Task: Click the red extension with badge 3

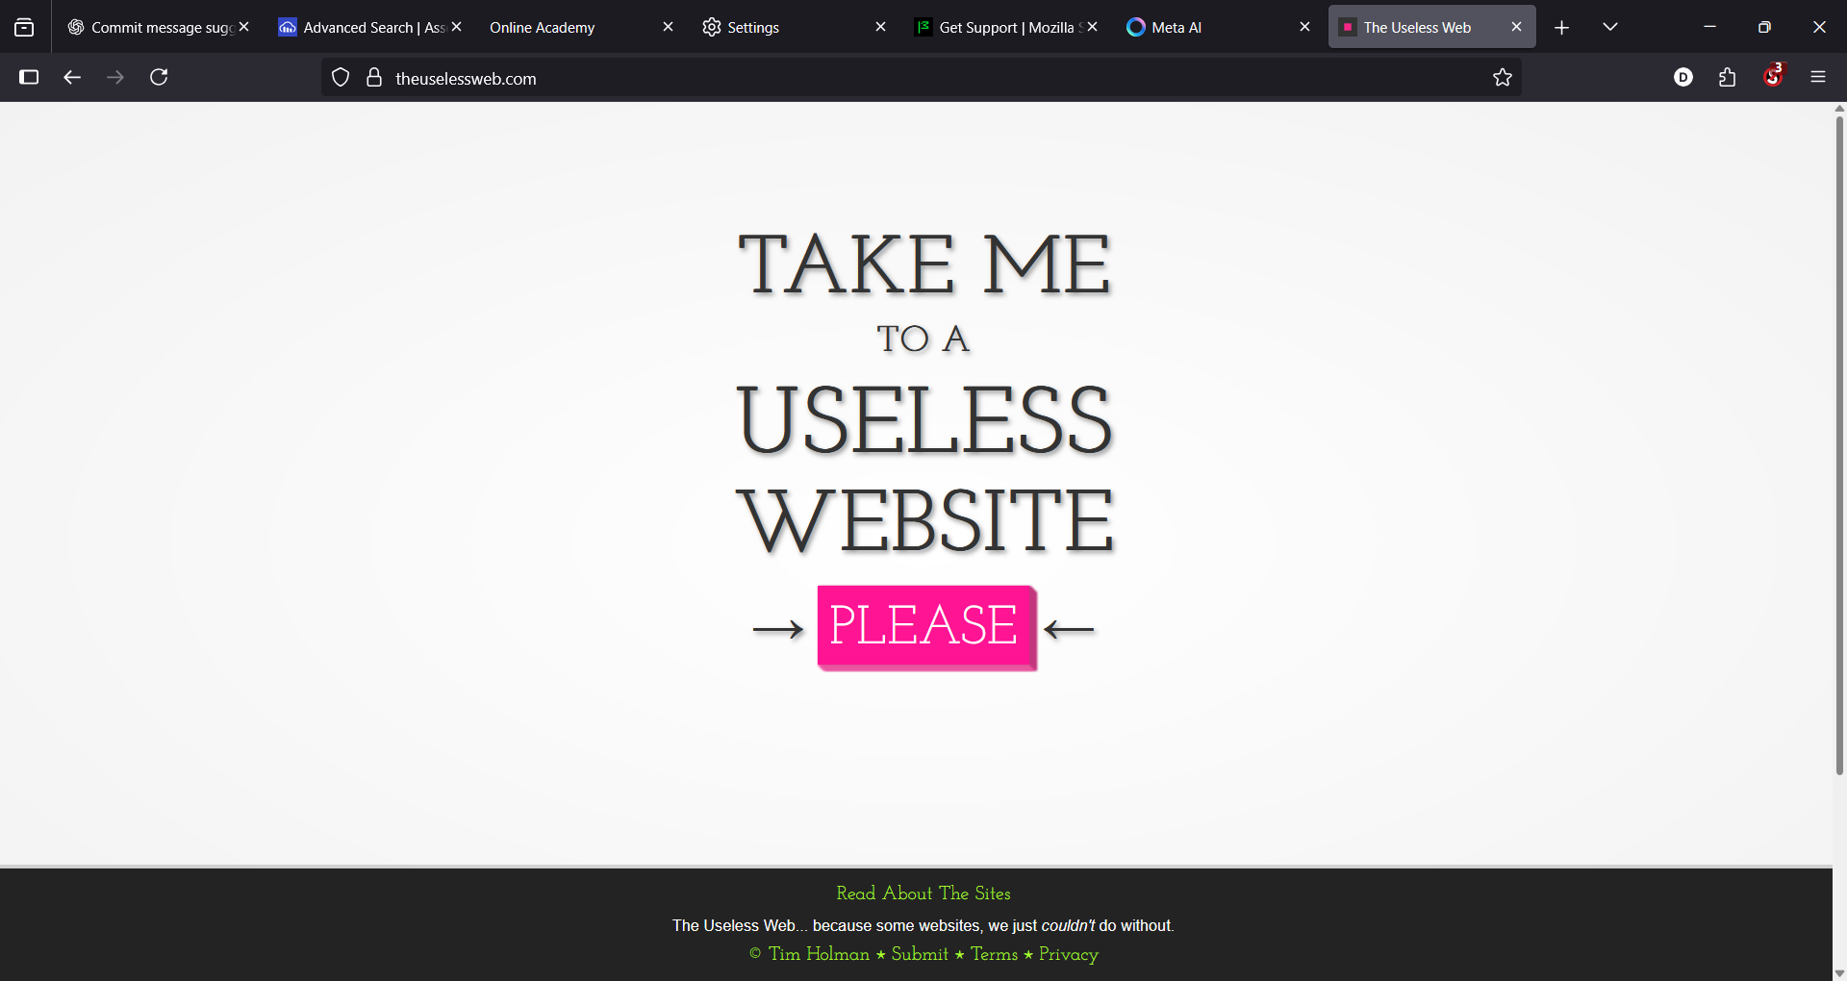Action: [x=1773, y=76]
